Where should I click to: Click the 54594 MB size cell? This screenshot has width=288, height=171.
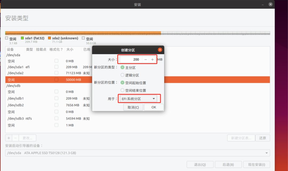pos(74,118)
